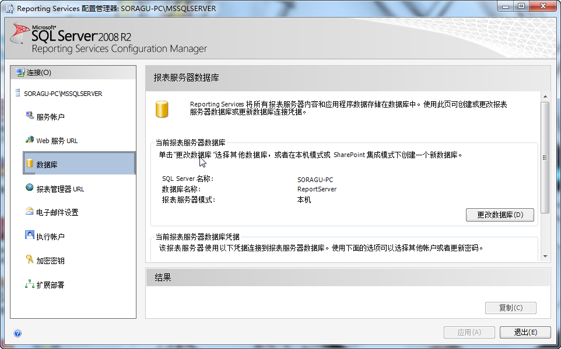The image size is (561, 349).
Task: Click the 本机 server mode value
Action: tap(304, 200)
